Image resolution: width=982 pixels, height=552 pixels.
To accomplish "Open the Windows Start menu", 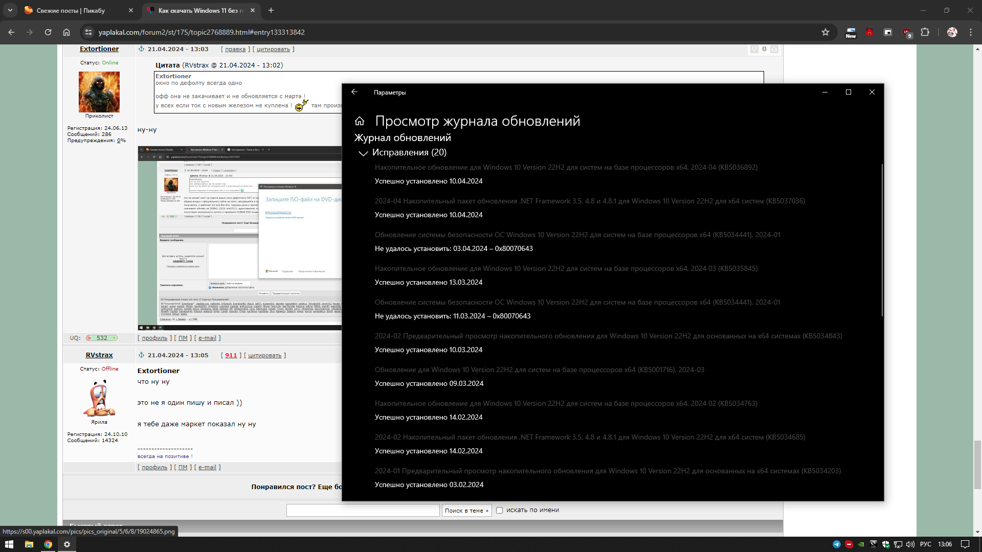I will [9, 544].
